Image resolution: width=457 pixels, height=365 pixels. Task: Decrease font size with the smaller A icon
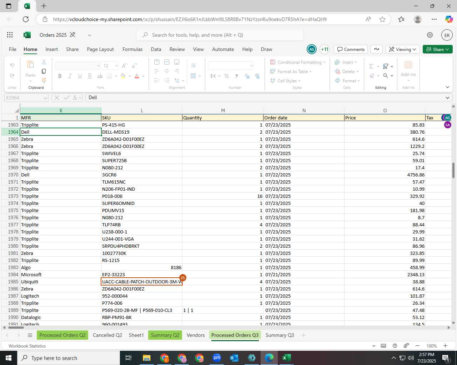pyautogui.click(x=134, y=66)
